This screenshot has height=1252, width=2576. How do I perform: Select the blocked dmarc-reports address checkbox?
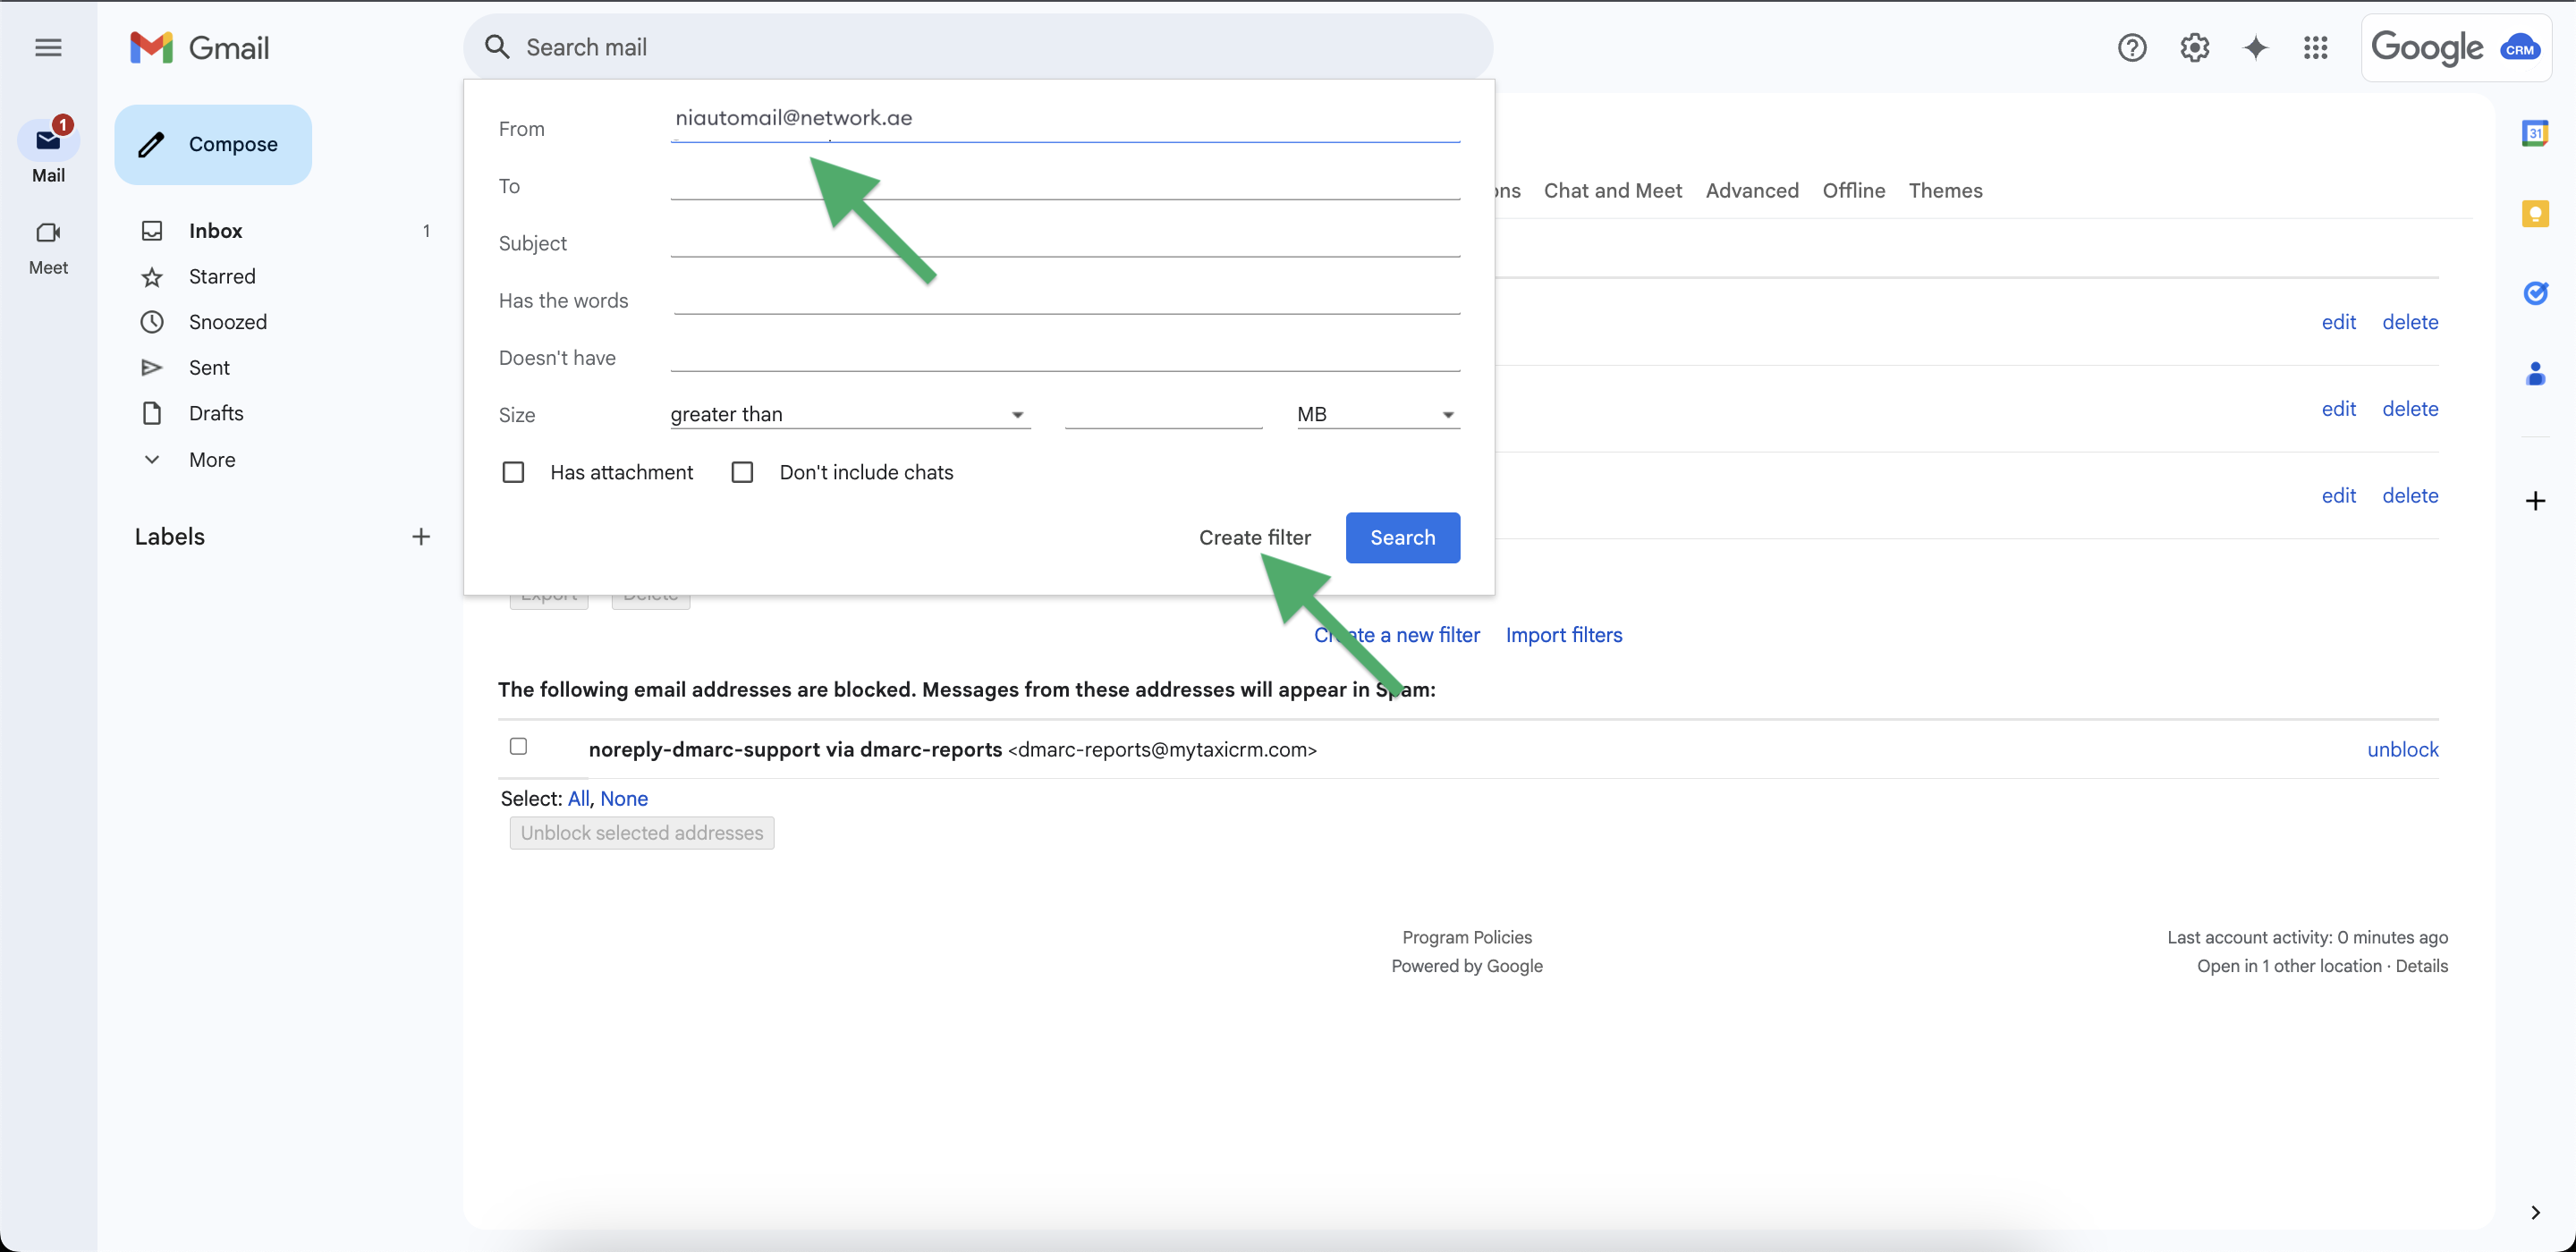[x=518, y=746]
